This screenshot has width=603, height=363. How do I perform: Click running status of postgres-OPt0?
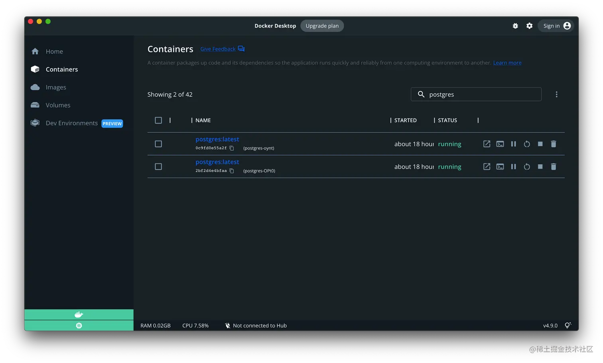[449, 167]
